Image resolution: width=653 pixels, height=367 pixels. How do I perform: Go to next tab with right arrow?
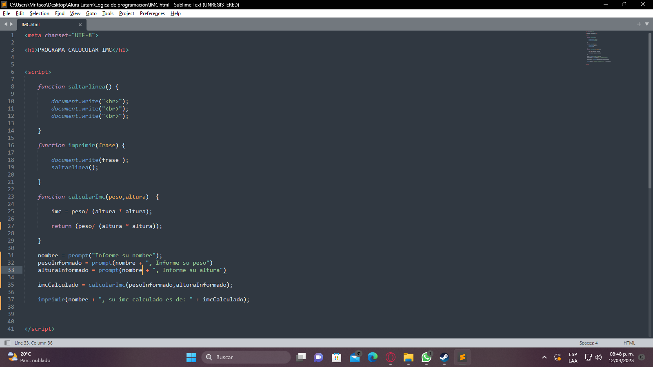11,24
